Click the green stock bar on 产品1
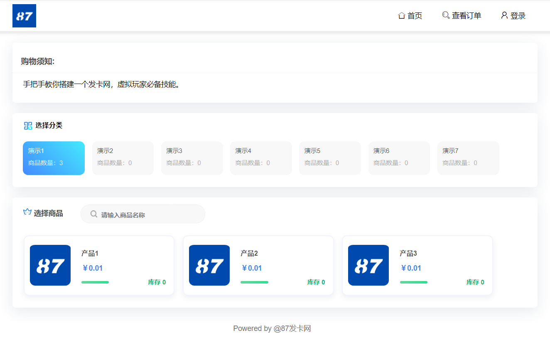 pos(95,282)
